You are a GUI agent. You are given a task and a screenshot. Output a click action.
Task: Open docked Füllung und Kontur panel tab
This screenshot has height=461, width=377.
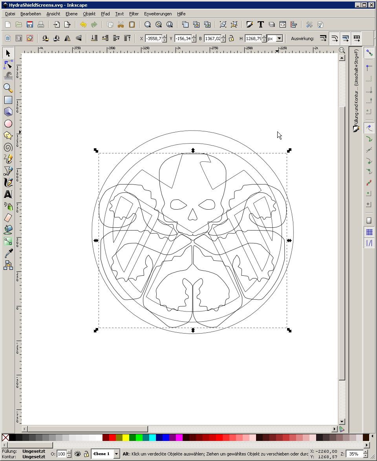(x=356, y=90)
